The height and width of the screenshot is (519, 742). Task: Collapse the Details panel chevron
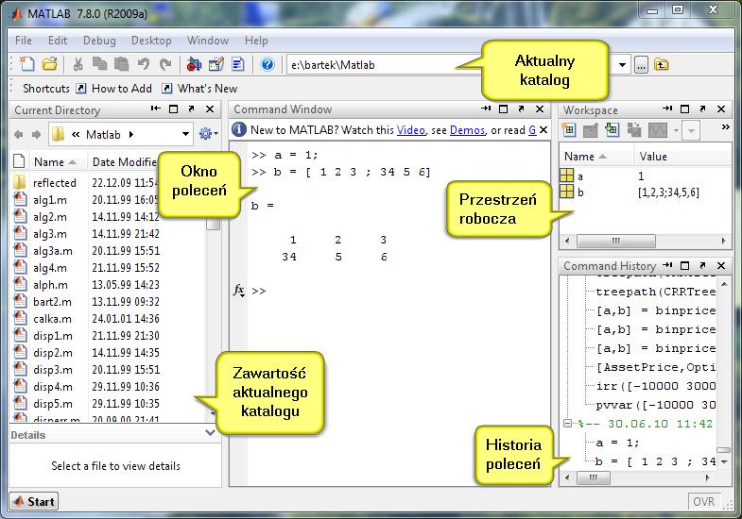(211, 432)
